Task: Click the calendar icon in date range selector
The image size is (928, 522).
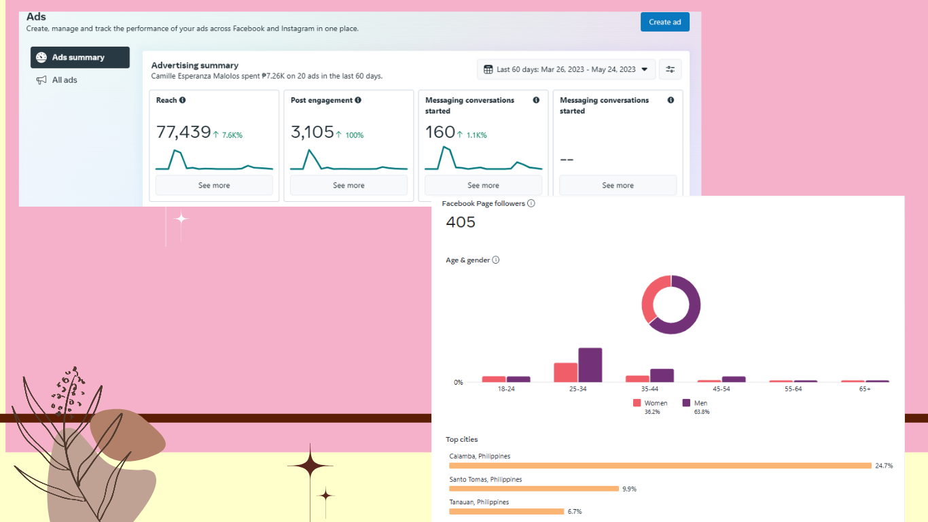Action: [488, 69]
